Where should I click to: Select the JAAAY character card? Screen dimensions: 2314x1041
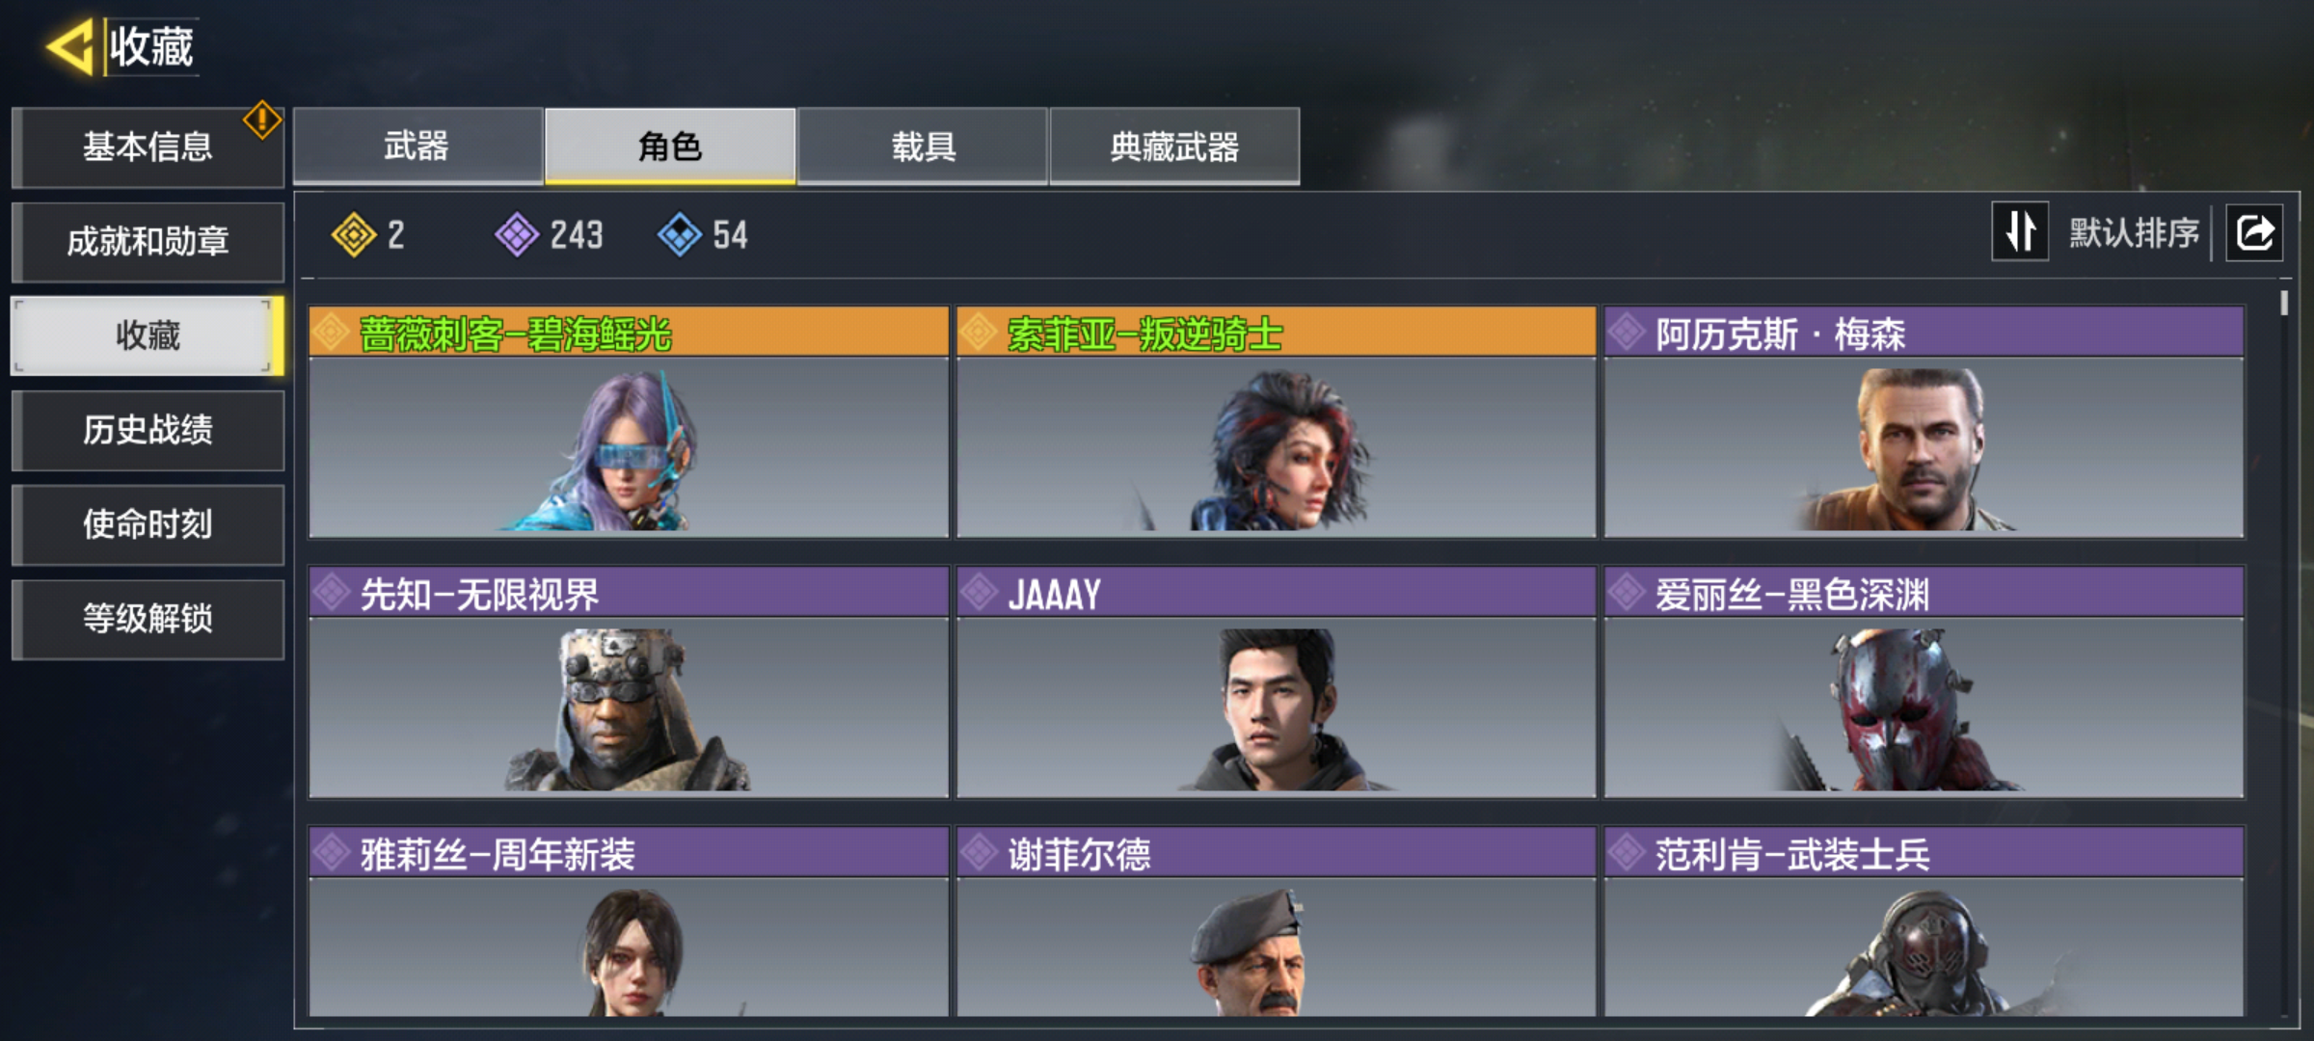(1276, 682)
